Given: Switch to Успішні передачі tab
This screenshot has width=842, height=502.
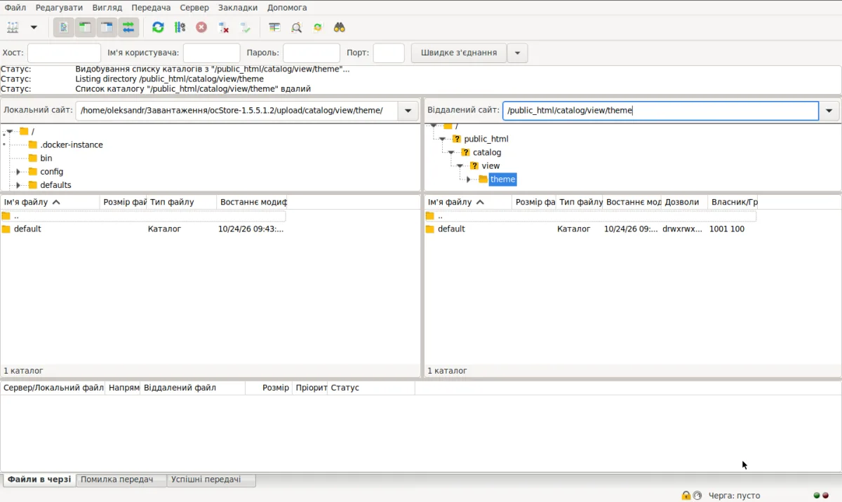Looking at the screenshot, I should click(x=206, y=480).
